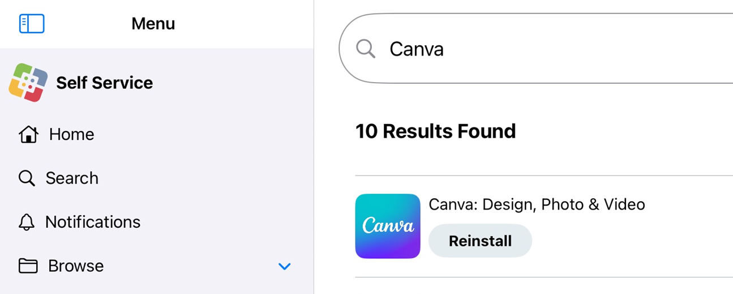Click the 10 Results Found heading

(435, 131)
